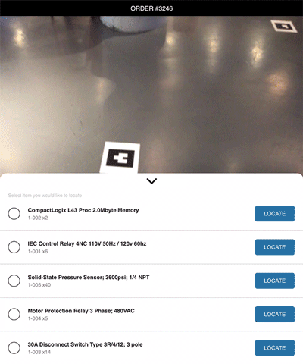The image size is (303, 364).
Task: Click Motor Protection Relay 3 Phase name
Action: pos(81,311)
